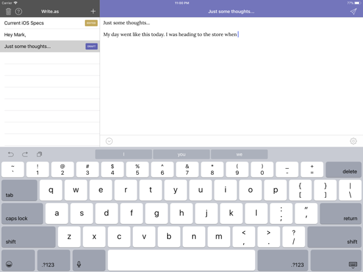Tap the e key
Image resolution: width=363 pixels, height=272 pixels.
101,190
